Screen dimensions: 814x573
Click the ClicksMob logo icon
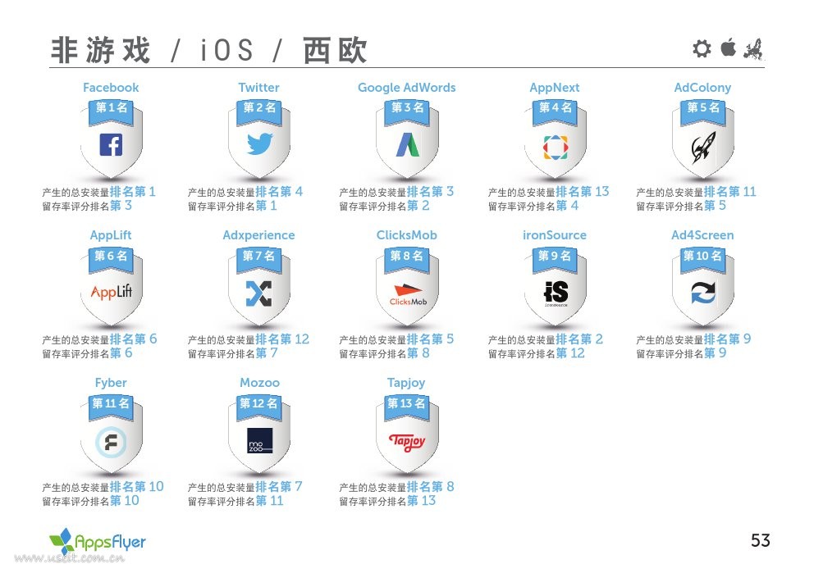[x=408, y=294]
